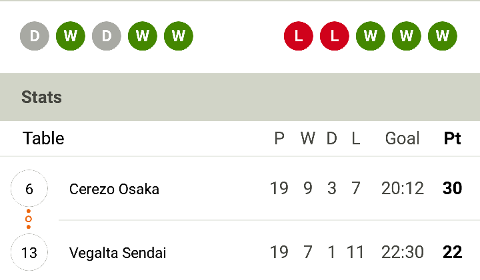This screenshot has height=280, width=480.
Task: Sort table by Goal column header
Action: pyautogui.click(x=402, y=138)
